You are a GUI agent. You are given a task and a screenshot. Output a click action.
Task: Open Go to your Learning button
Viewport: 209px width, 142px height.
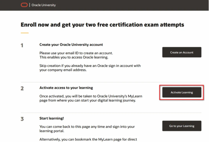coord(182,126)
